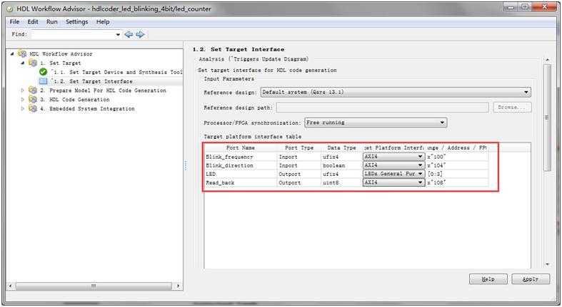The image size is (562, 307).
Task: Click the [0:3] bit range cell
Action: 456,174
